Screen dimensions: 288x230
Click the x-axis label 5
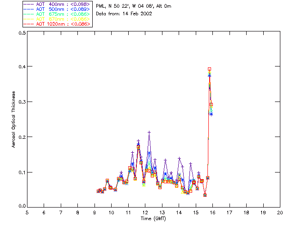(27, 212)
